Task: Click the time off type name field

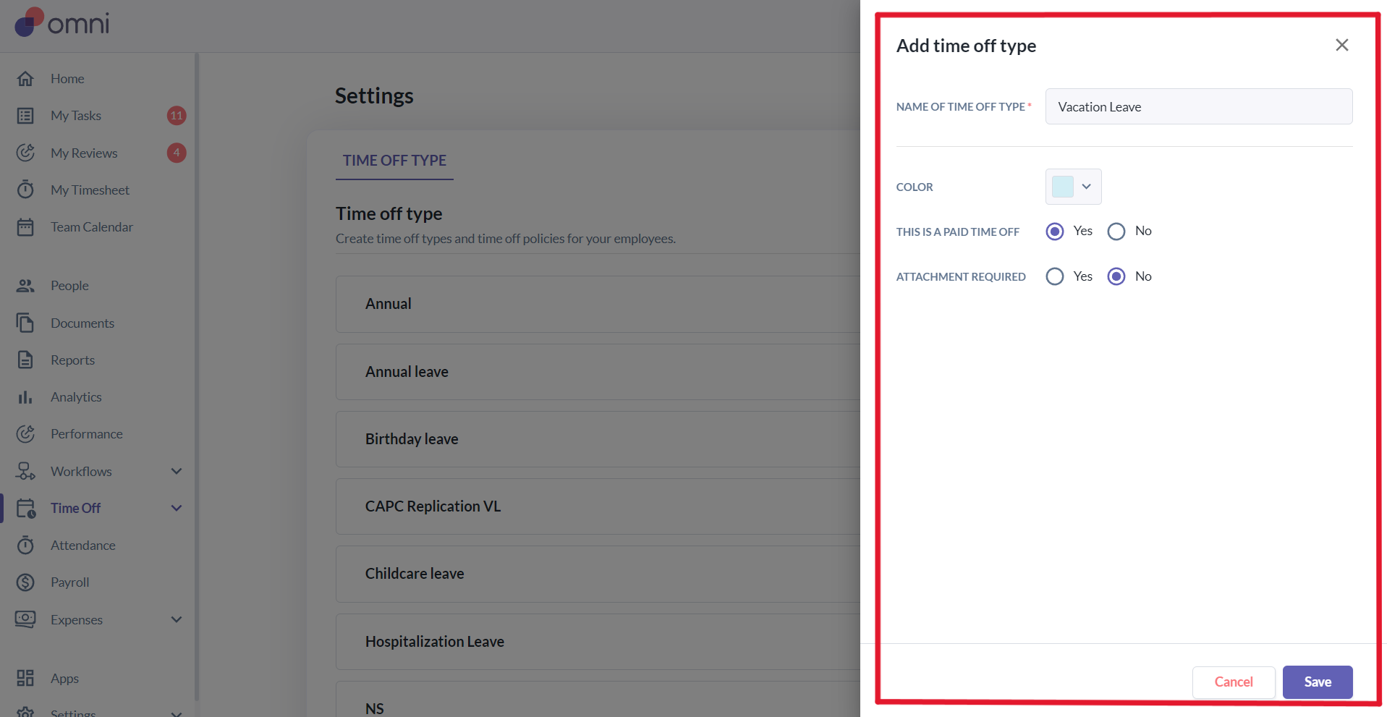Action: tap(1199, 106)
